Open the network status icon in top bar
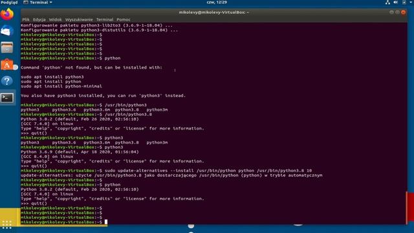 click(387, 3)
